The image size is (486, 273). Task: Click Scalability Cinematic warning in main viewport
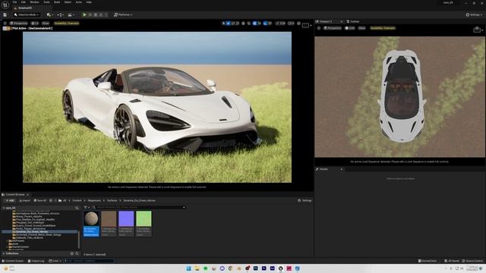coord(66,24)
